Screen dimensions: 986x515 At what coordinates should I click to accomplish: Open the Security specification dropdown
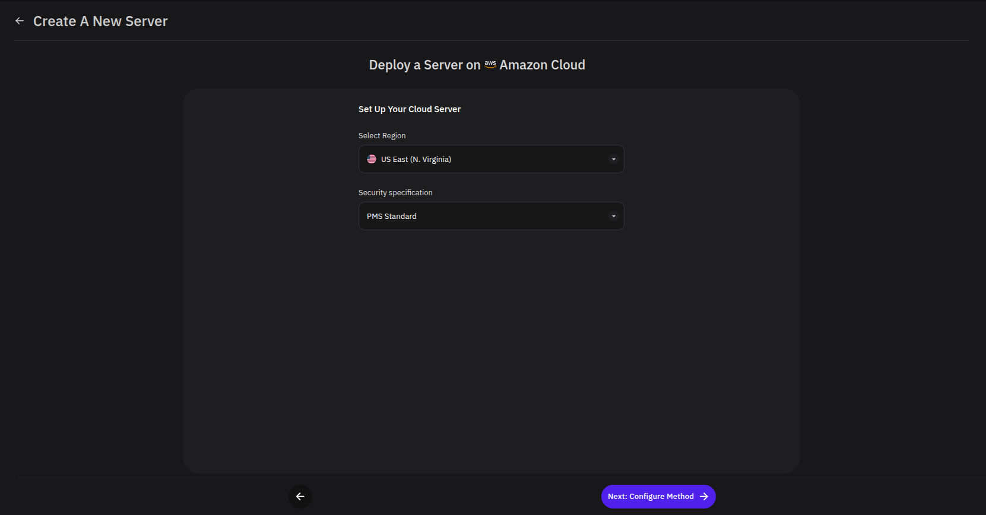point(491,216)
